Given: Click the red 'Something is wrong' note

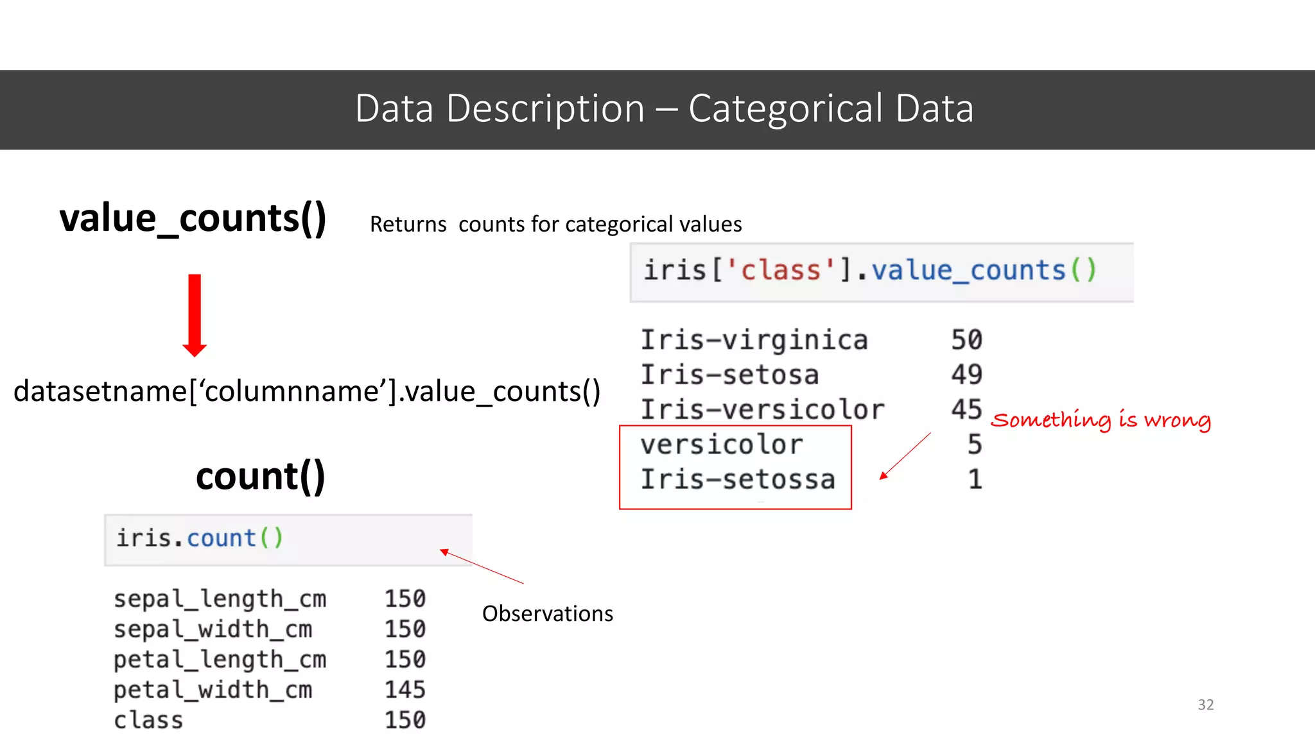Looking at the screenshot, I should pyautogui.click(x=1101, y=420).
